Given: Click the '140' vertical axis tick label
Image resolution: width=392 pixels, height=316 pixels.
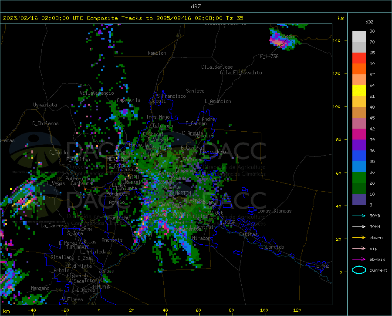Looking at the screenshot, I should click(336, 40).
